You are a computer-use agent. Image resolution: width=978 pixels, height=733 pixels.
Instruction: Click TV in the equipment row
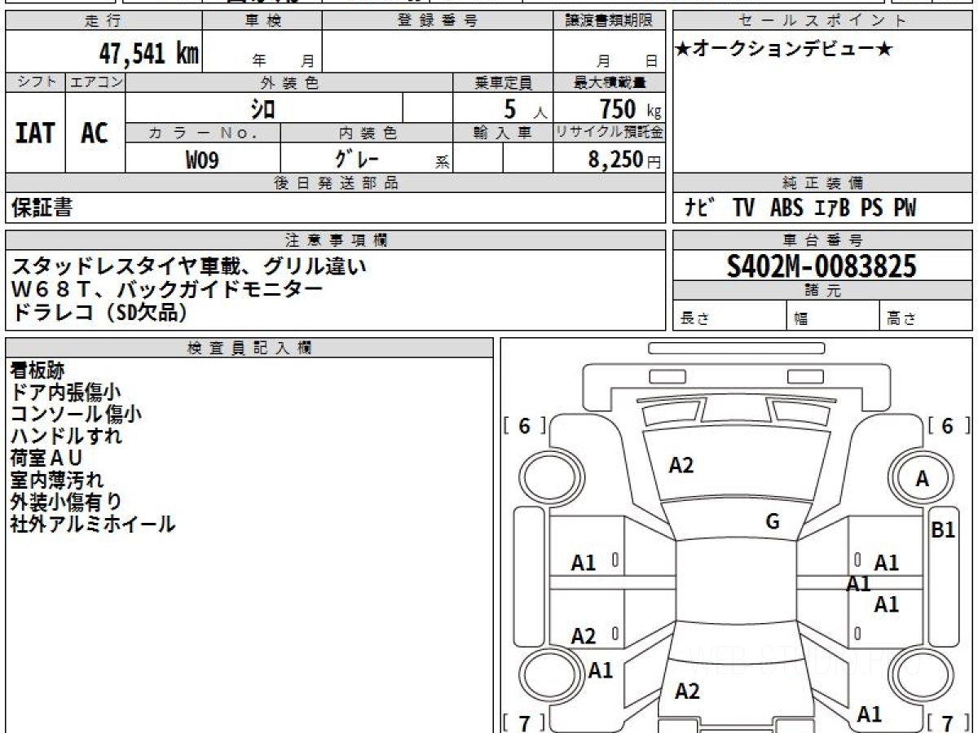coord(743,208)
